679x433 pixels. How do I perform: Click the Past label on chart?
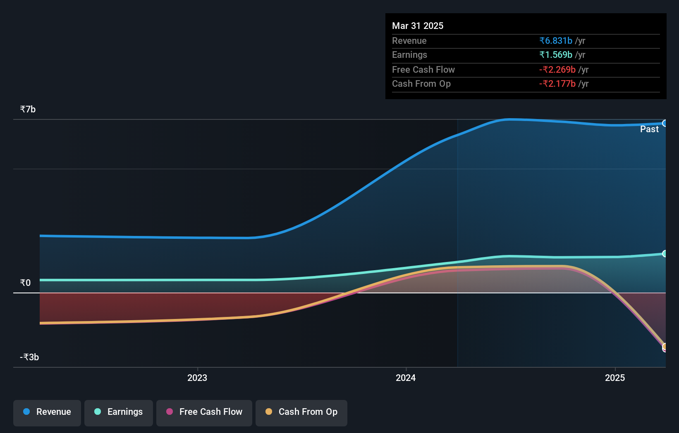click(x=649, y=129)
